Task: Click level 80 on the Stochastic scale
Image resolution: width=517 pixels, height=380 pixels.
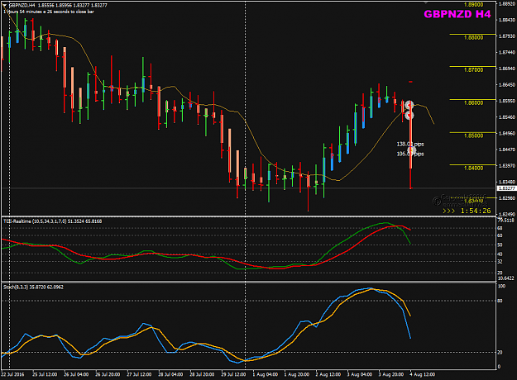Action: [x=500, y=301]
